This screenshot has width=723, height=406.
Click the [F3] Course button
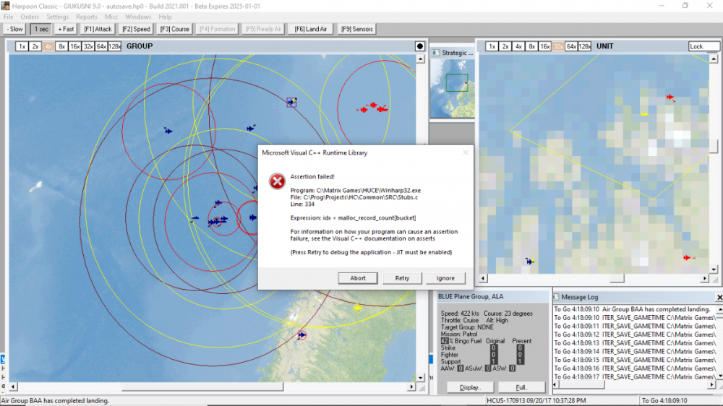[174, 29]
